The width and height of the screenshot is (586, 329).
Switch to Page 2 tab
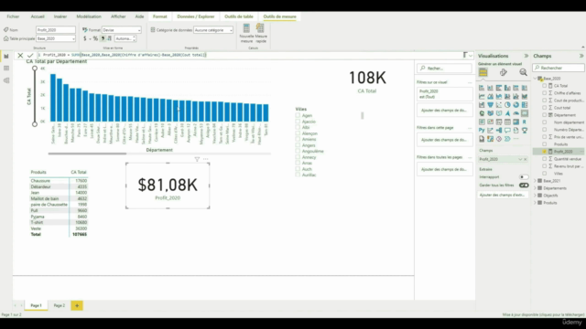point(59,305)
